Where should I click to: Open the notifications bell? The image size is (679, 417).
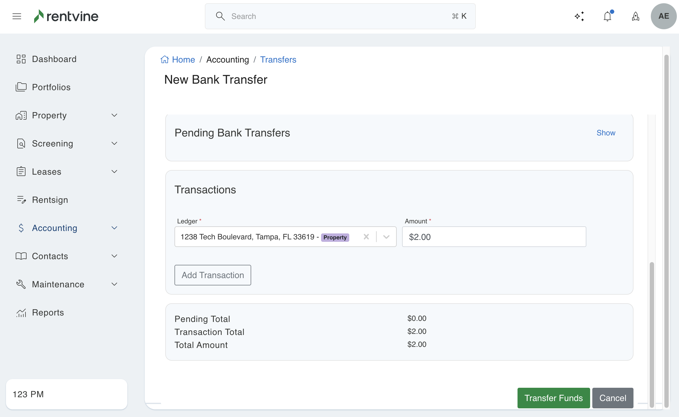coord(607,16)
